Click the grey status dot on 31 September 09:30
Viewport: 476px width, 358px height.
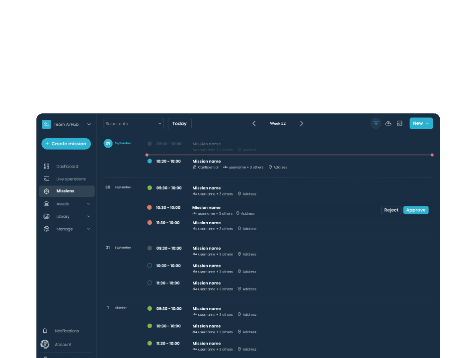[150, 248]
